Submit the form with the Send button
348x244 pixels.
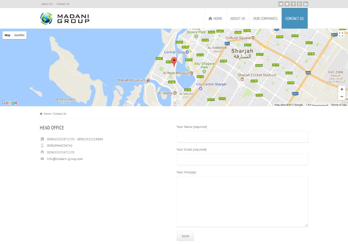(185, 236)
